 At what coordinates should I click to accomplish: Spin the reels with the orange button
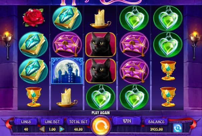[x=101, y=125]
